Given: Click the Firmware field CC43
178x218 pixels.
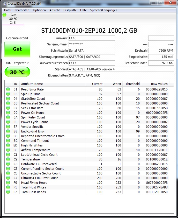Looking at the screenshot, I should 92,38.
